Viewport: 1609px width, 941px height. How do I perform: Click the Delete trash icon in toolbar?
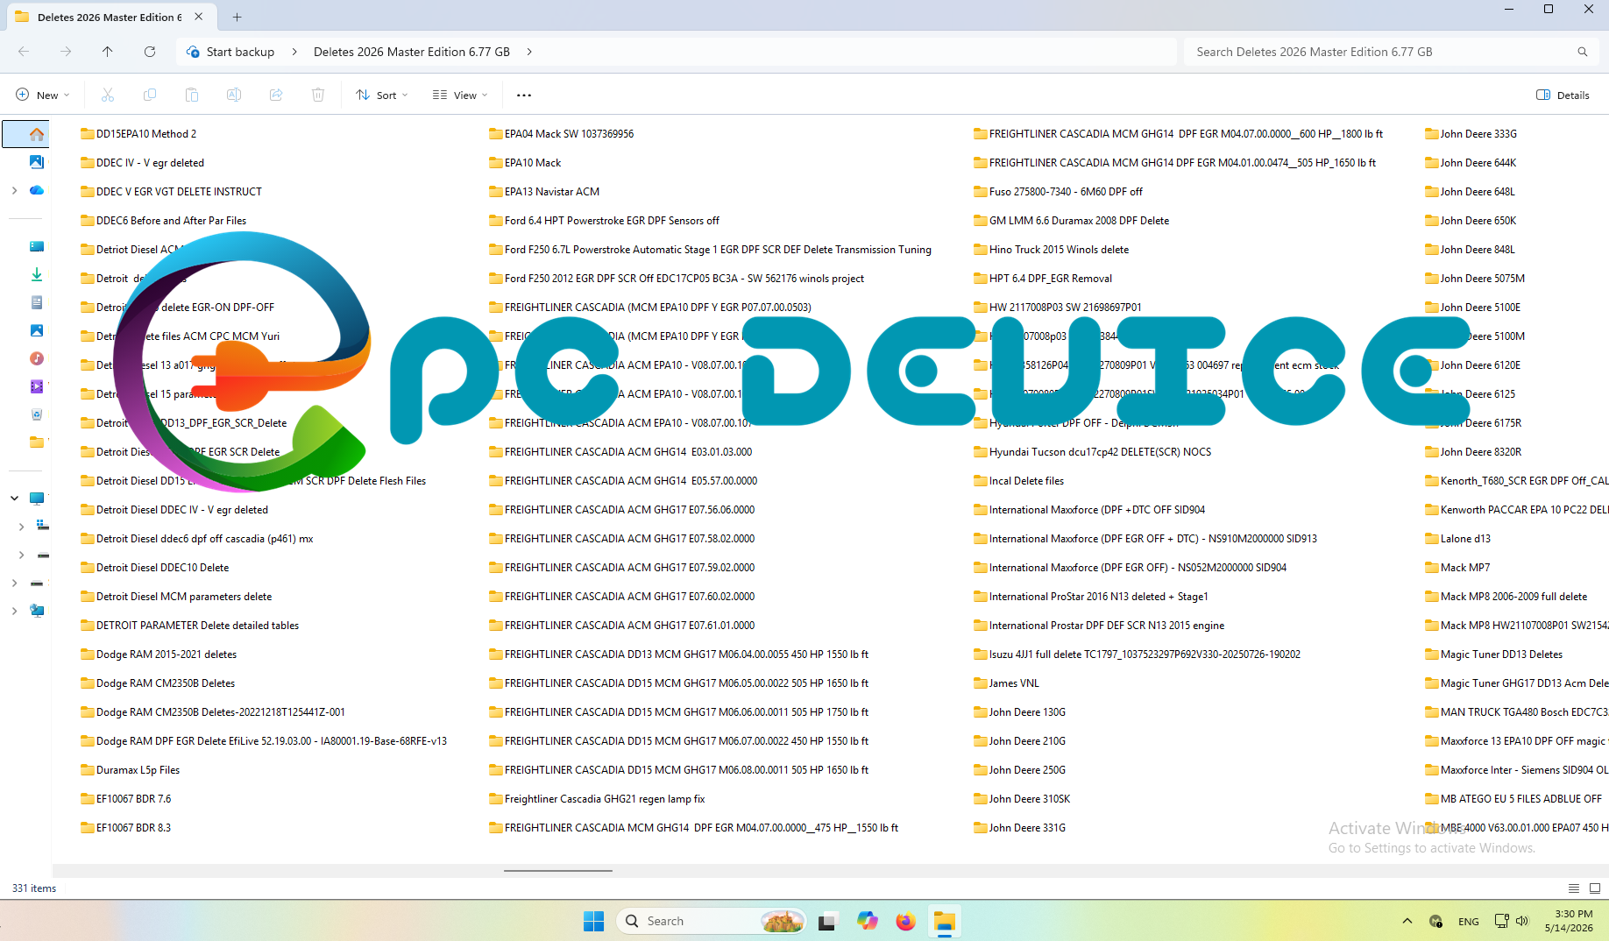click(318, 95)
